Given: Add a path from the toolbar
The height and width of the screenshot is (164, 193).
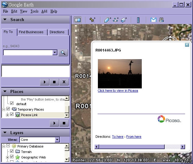Looking at the screenshot, I should 116,20.
